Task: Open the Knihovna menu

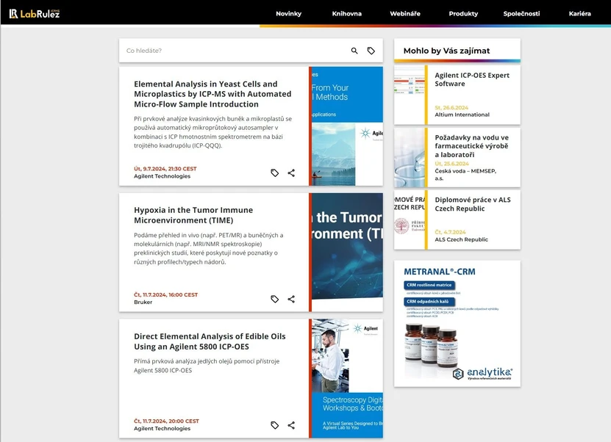Action: click(x=347, y=14)
